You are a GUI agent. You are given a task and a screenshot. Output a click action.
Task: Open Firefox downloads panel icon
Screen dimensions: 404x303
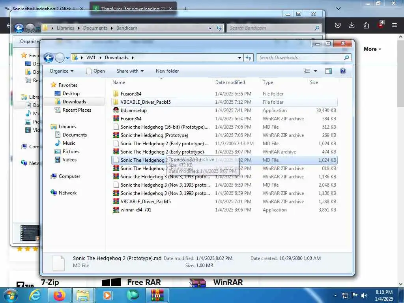click(x=352, y=25)
